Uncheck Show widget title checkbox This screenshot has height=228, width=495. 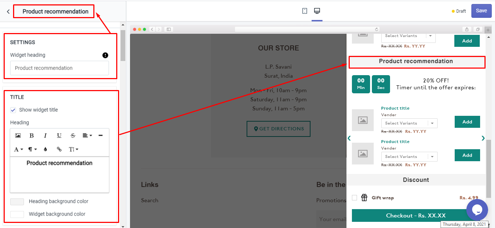click(13, 110)
